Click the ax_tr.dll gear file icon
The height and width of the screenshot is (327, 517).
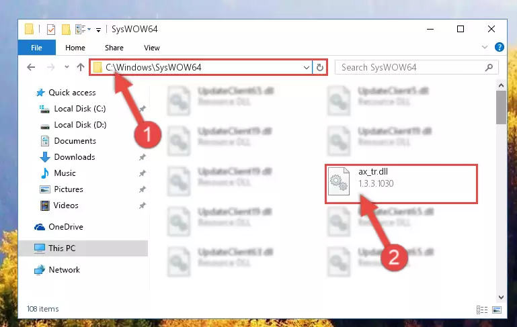pyautogui.click(x=339, y=181)
